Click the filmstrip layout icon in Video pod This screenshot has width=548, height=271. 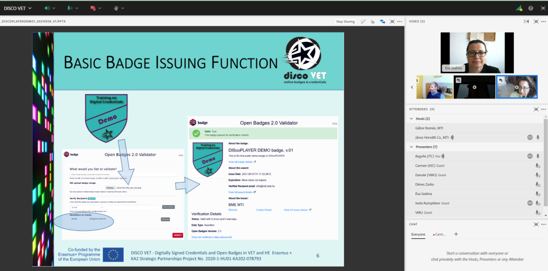[526, 21]
